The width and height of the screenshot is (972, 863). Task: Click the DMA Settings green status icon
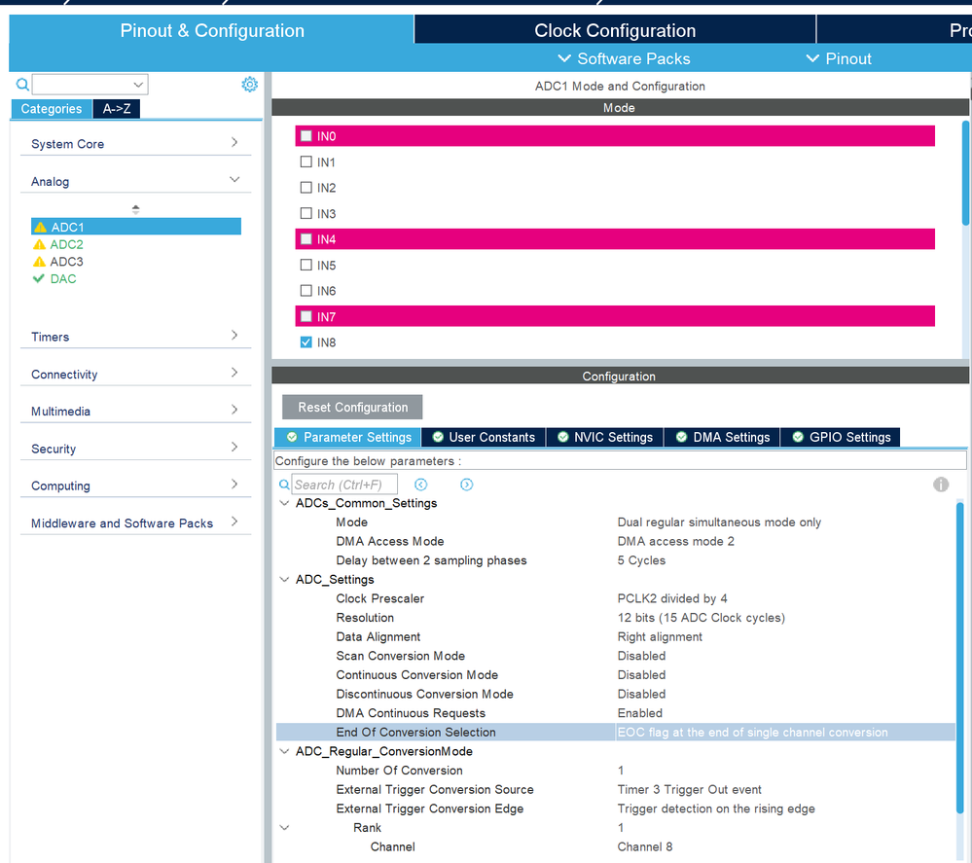(x=681, y=437)
